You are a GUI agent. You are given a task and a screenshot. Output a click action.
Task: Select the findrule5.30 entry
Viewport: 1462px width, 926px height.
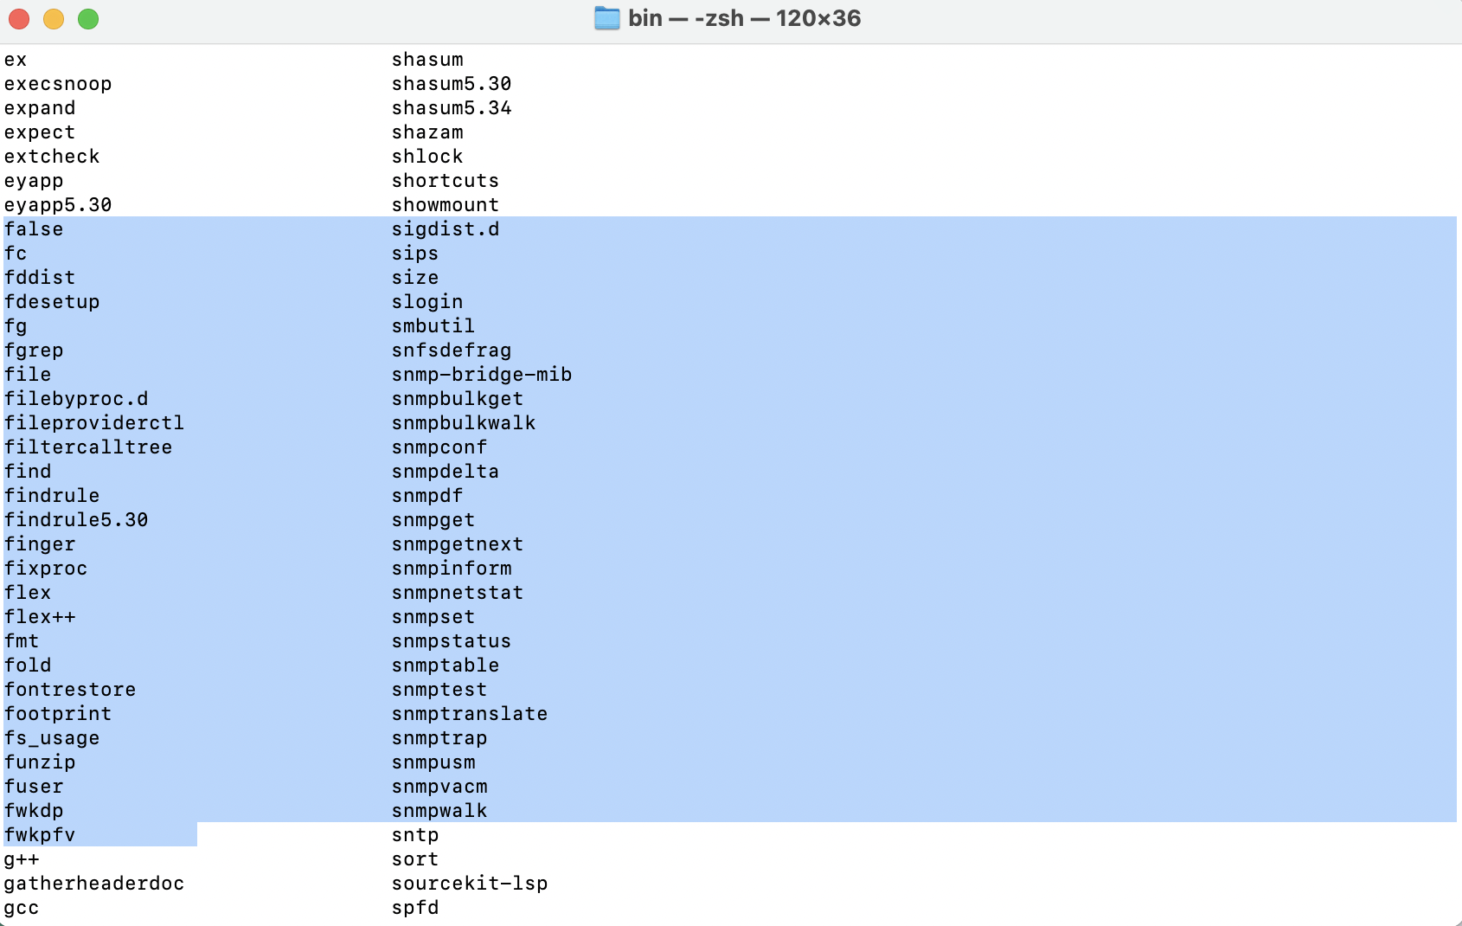[76, 519]
